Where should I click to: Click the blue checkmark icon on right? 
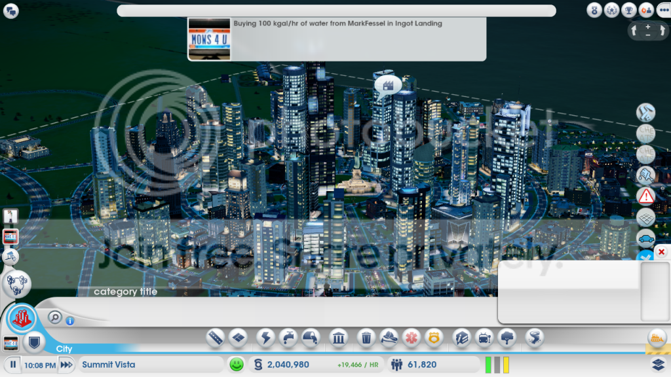645,256
